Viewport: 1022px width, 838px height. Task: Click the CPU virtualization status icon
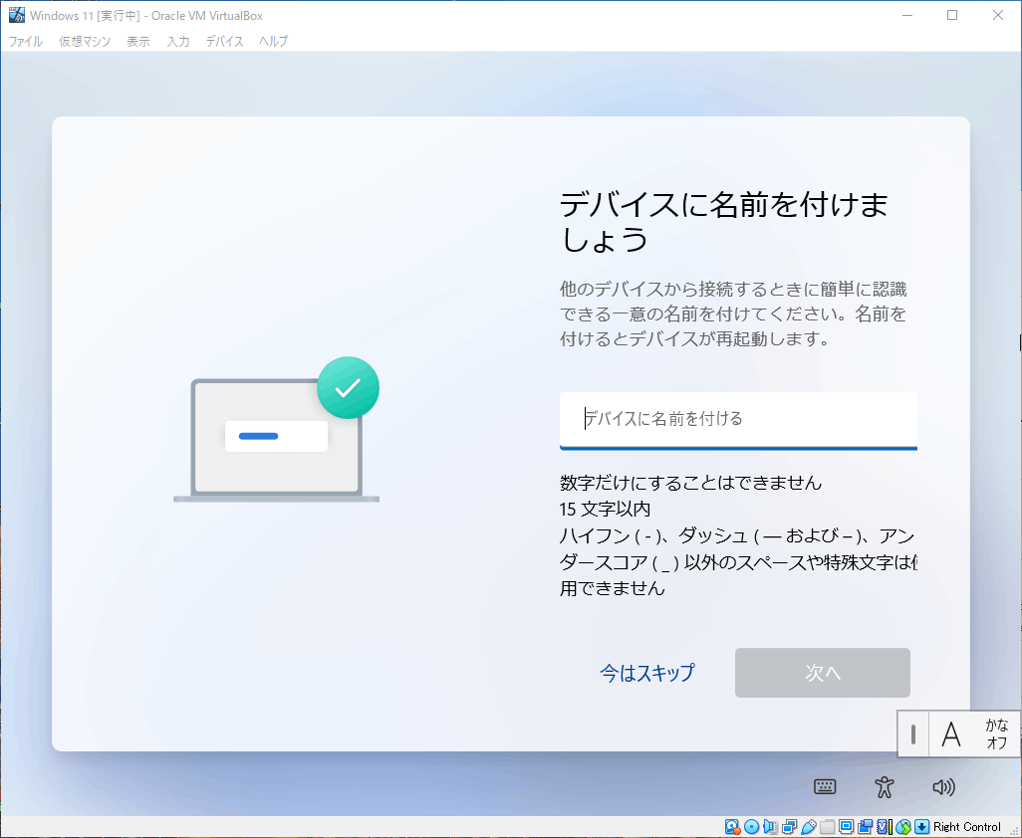tap(885, 827)
